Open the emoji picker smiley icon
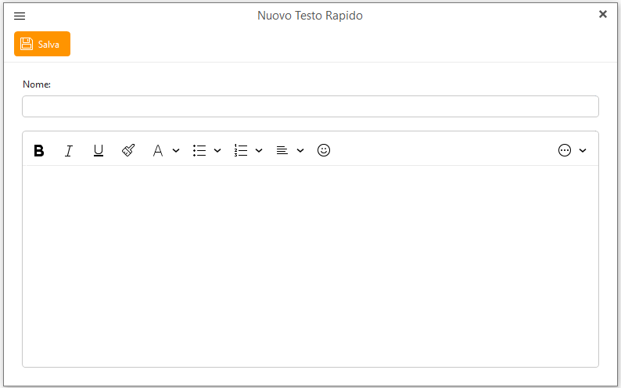Image resolution: width=621 pixels, height=388 pixels. [x=324, y=150]
